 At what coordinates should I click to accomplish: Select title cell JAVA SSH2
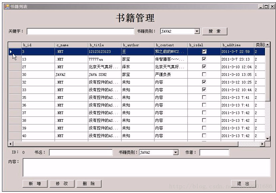105,75
